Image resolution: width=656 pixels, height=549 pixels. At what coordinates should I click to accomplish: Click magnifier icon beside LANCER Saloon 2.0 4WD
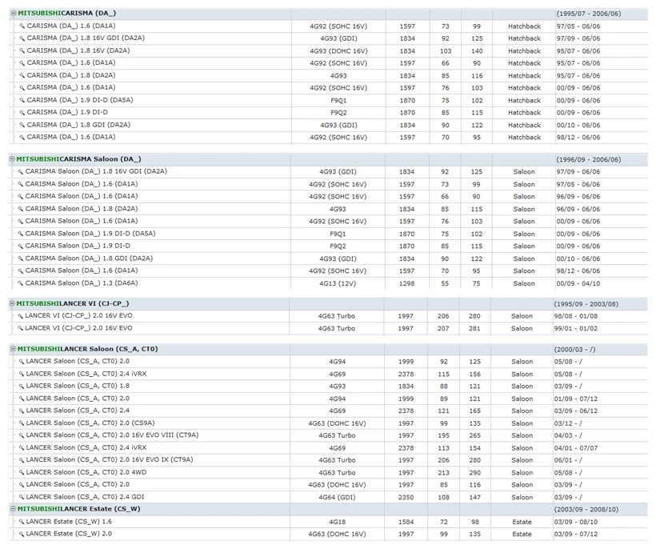coord(21,473)
